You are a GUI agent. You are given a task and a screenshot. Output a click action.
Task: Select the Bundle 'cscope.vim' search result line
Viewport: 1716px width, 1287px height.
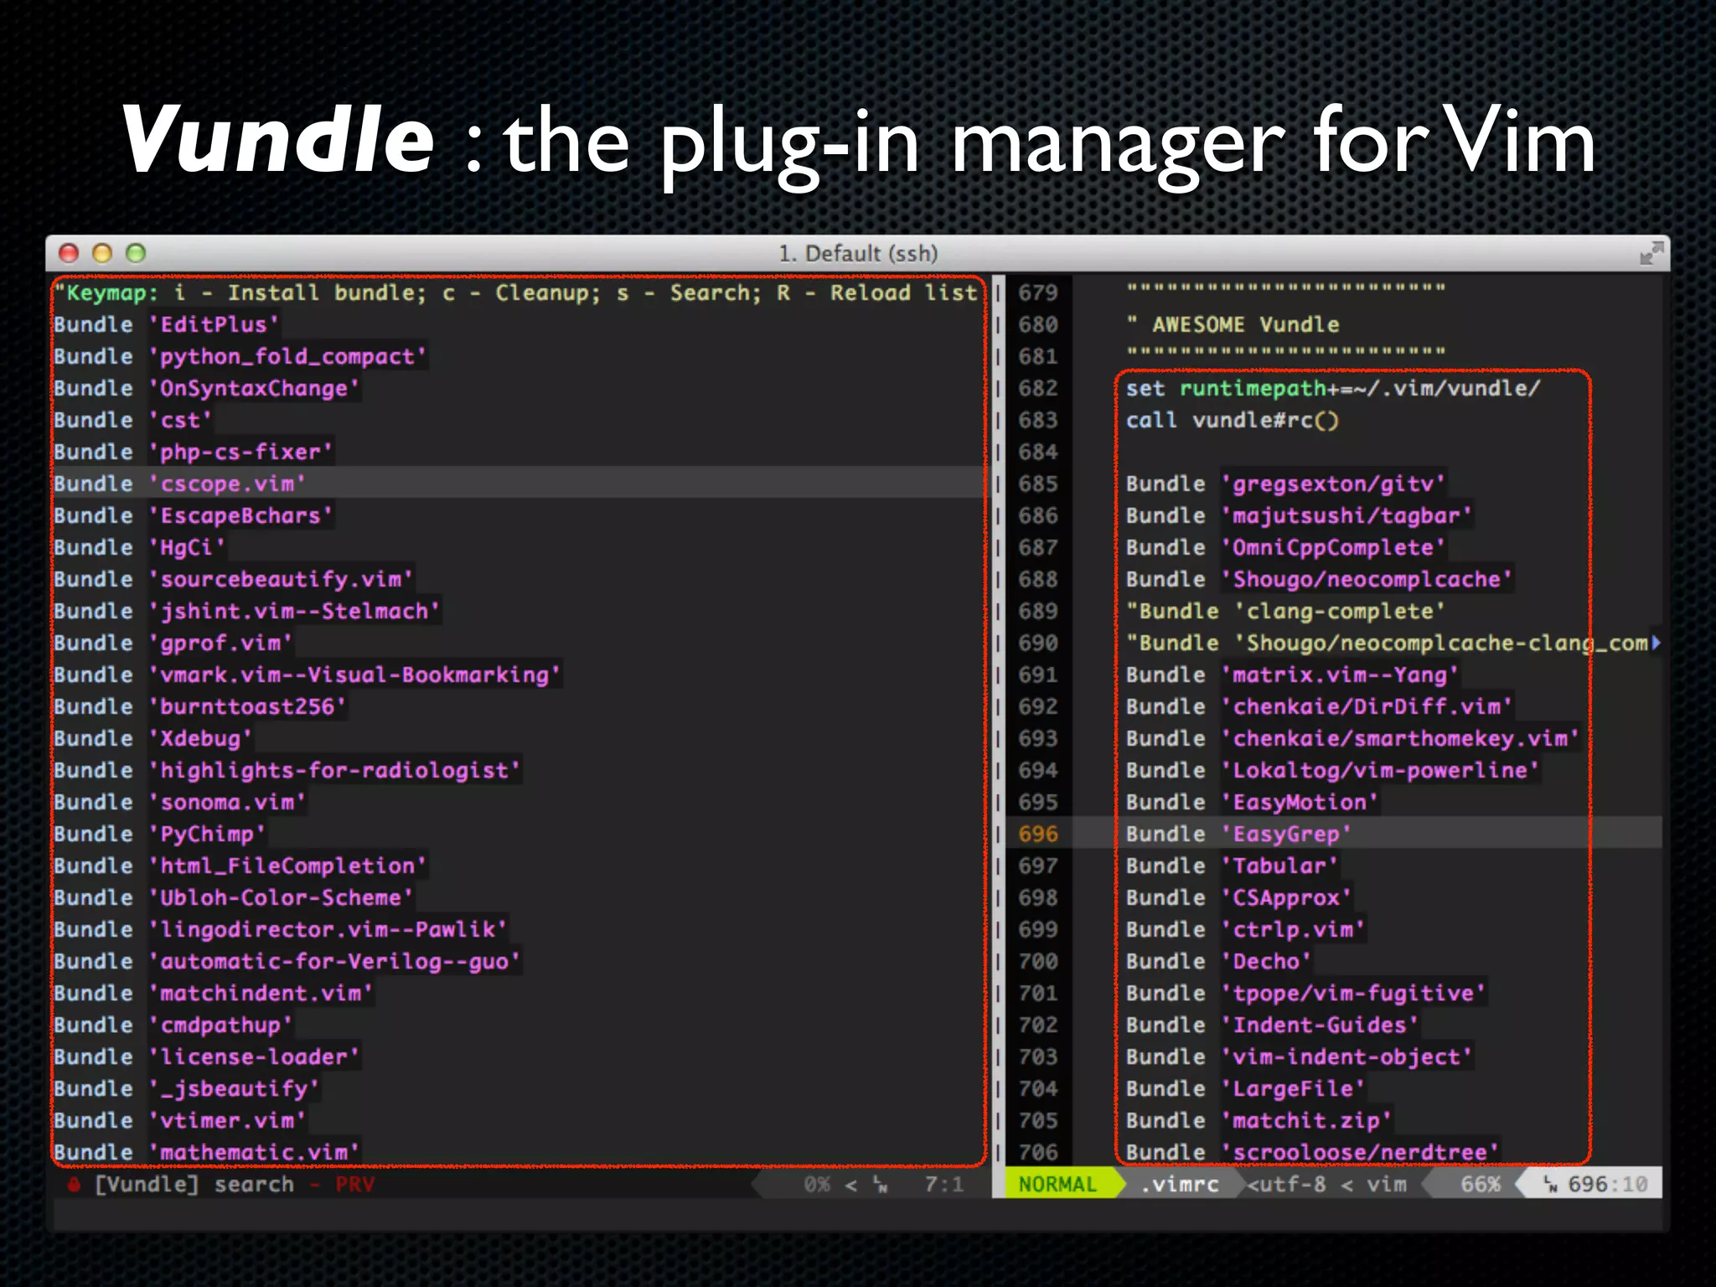(x=180, y=483)
